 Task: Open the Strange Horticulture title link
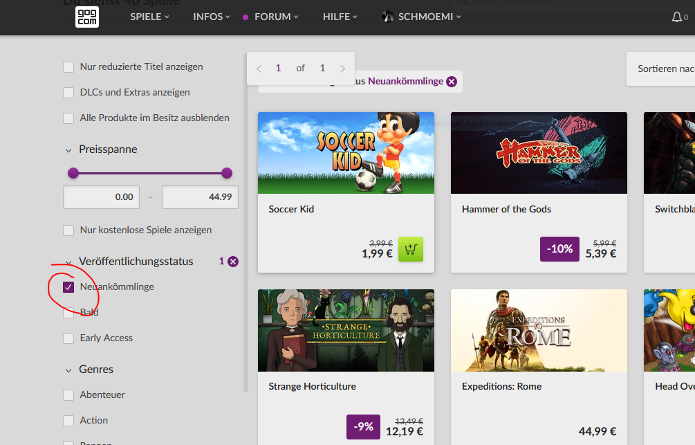[x=312, y=386]
